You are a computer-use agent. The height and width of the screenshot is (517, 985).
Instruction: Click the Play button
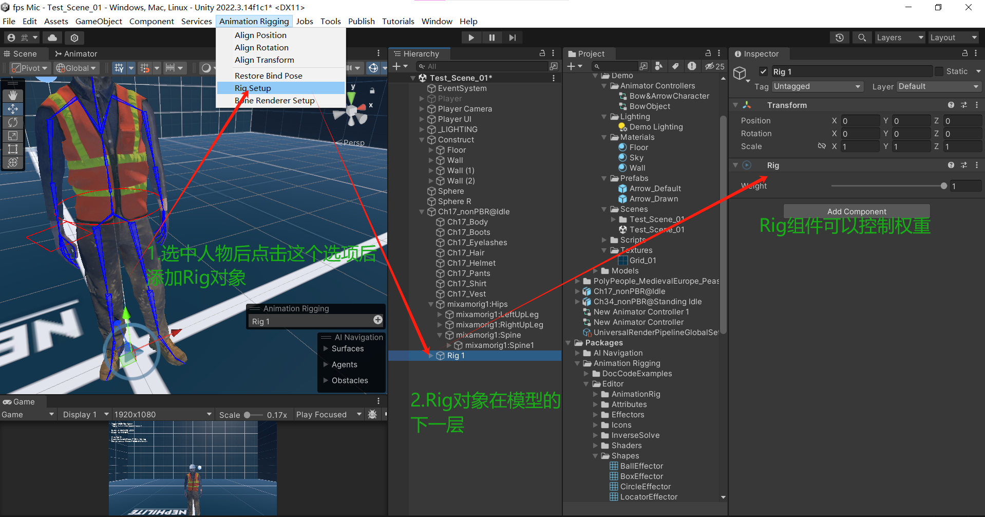point(471,38)
